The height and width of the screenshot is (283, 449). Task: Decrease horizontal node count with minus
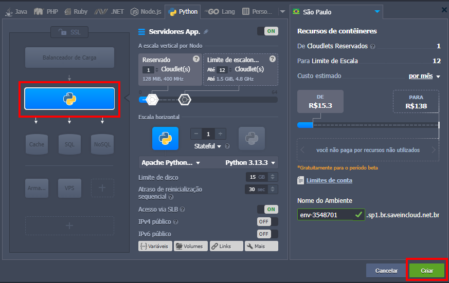pyautogui.click(x=196, y=134)
